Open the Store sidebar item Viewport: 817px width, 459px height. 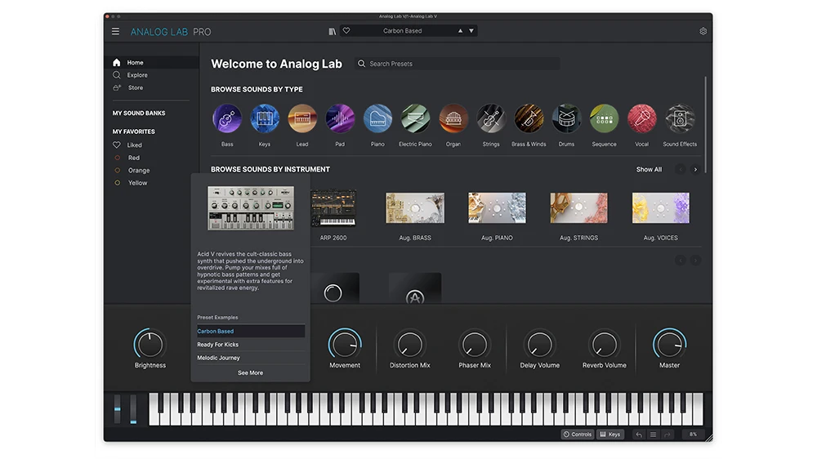135,88
